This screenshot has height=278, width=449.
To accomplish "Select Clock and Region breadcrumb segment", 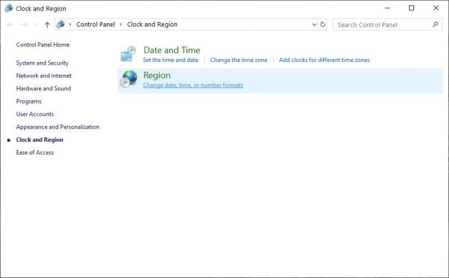I will [152, 24].
